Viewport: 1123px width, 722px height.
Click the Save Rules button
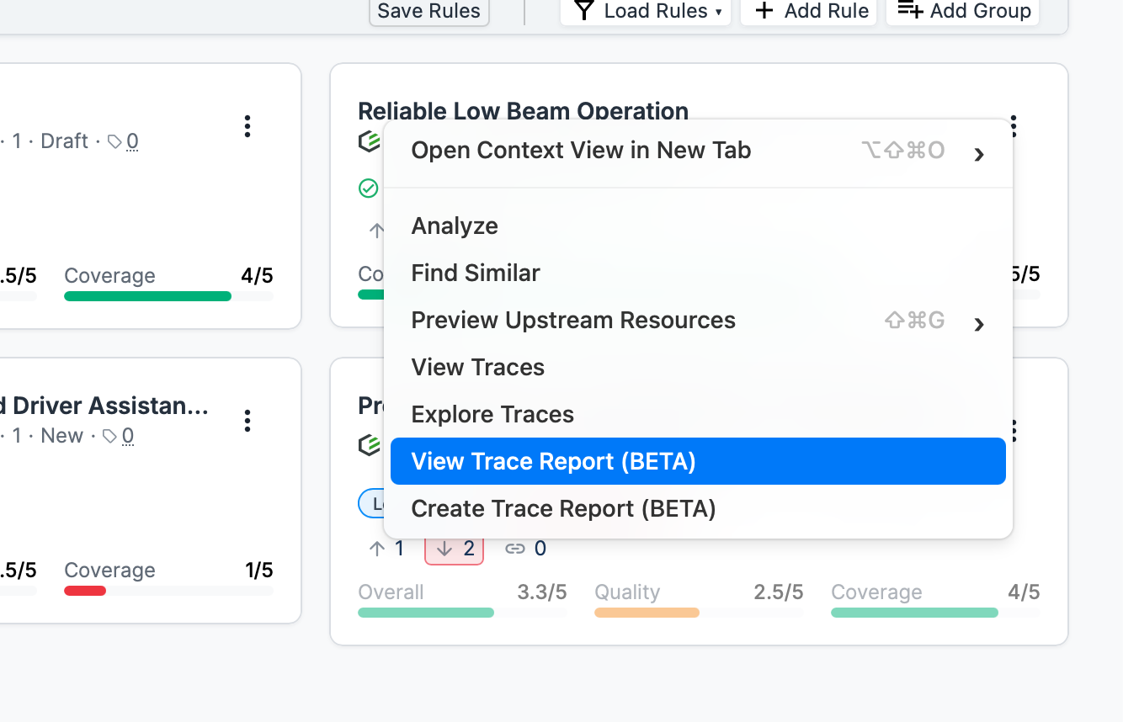(429, 11)
